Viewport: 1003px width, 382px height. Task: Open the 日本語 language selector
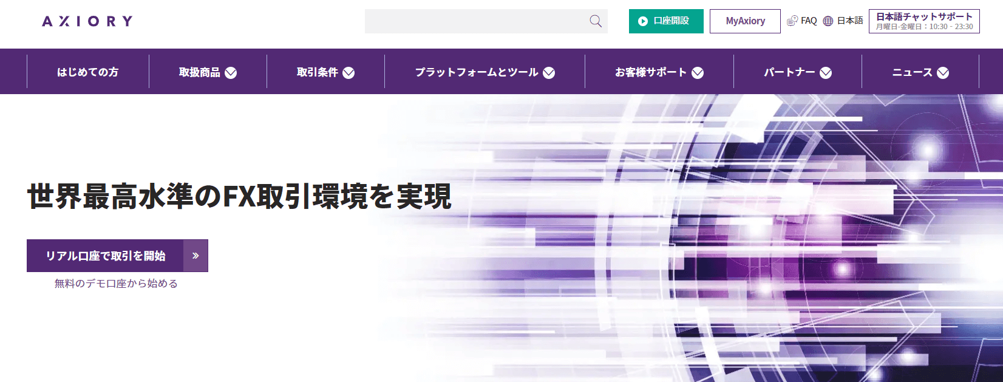coord(843,21)
